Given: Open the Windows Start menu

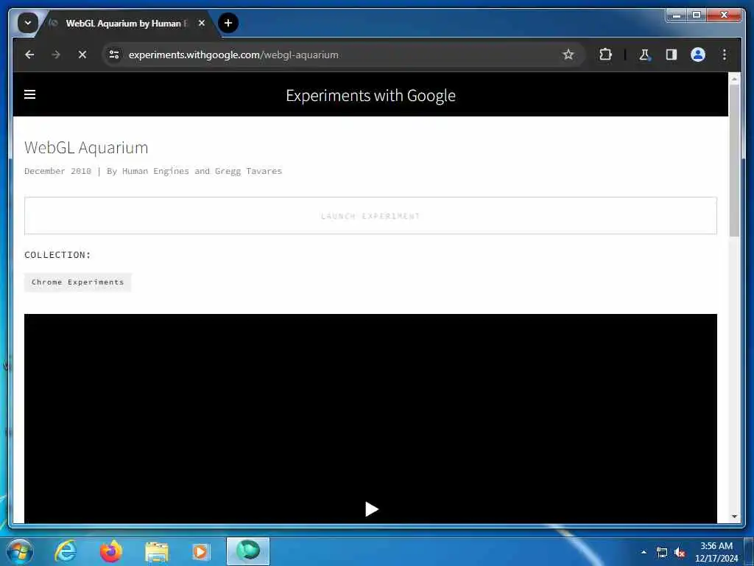Looking at the screenshot, I should click(x=20, y=551).
